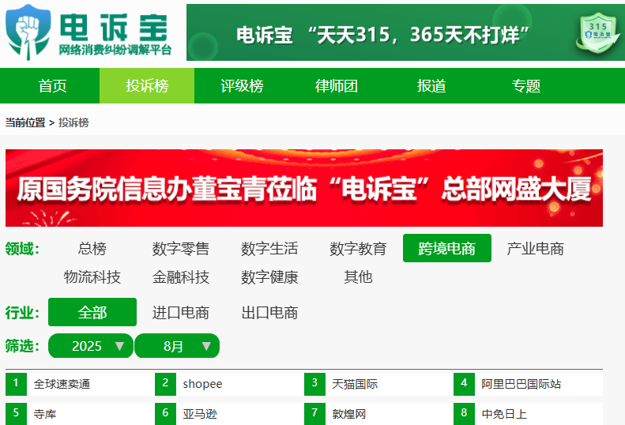The height and width of the screenshot is (425, 625).
Task: Click the 315 shield badge icon
Action: (x=597, y=33)
